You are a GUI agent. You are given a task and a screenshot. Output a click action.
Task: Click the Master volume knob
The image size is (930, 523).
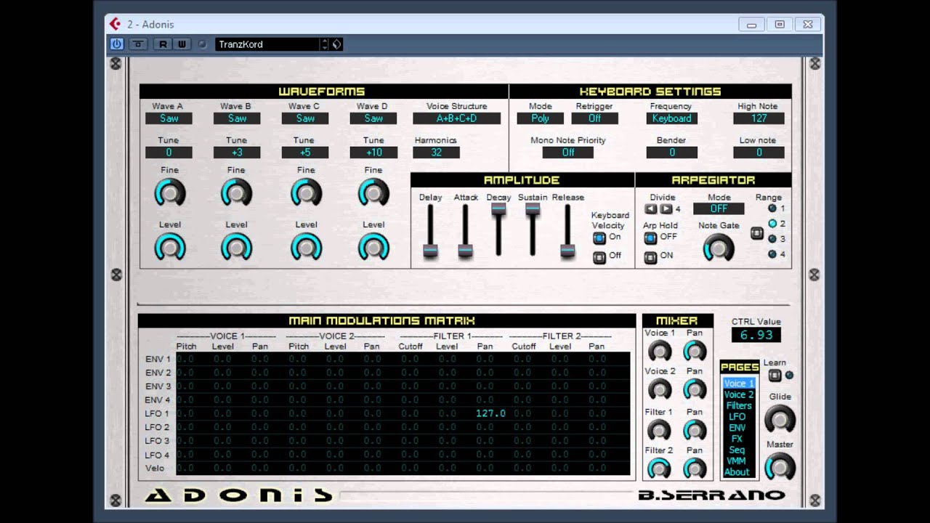coord(780,466)
